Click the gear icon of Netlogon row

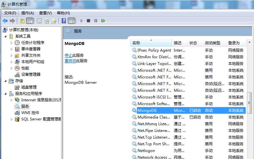tap(134, 150)
